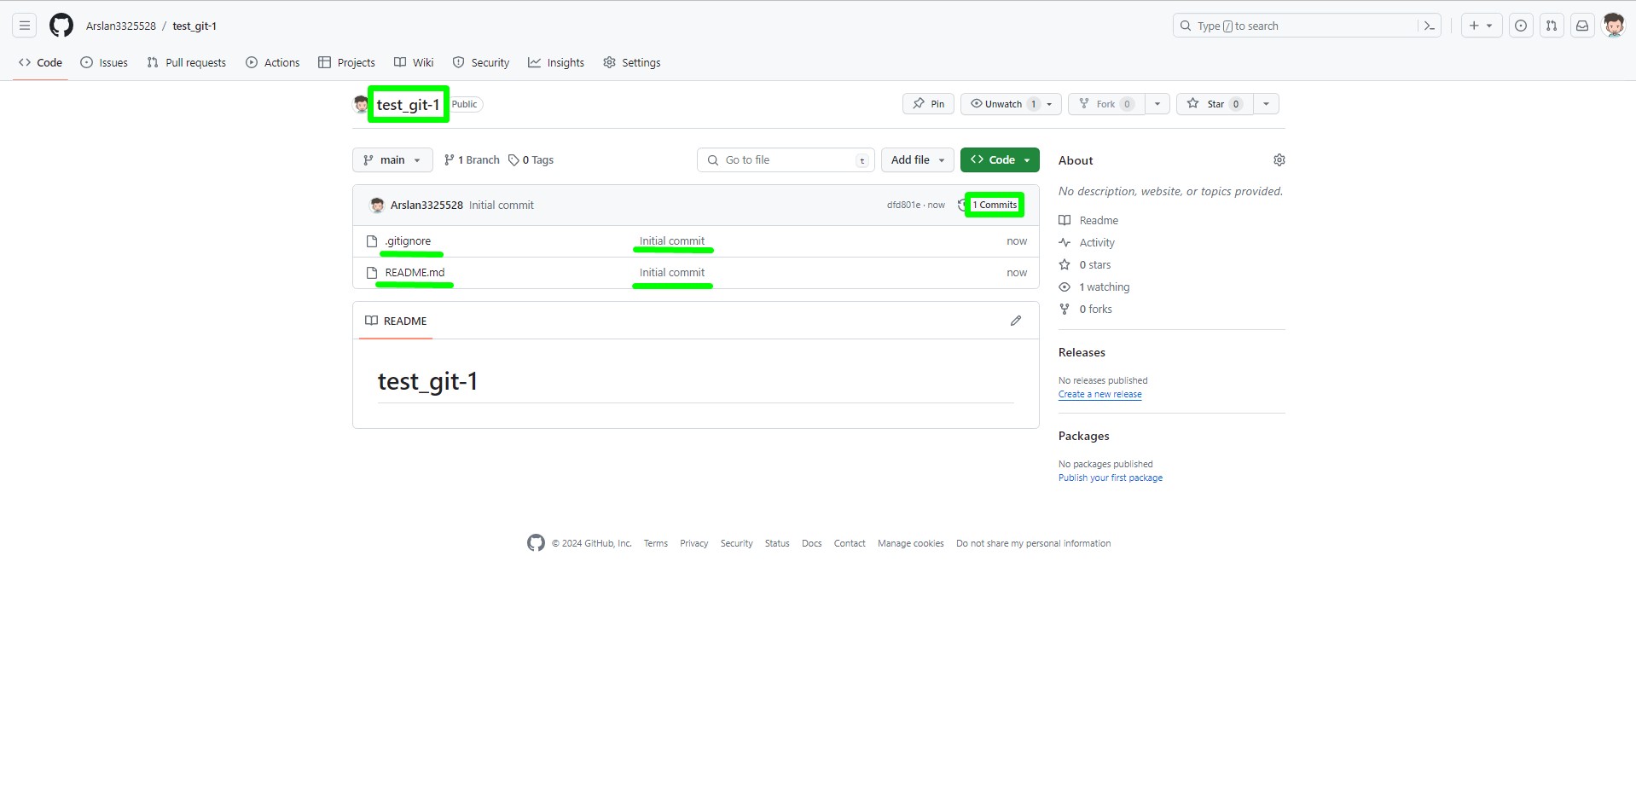Open the notifications inbox icon
The image size is (1636, 799).
point(1582,26)
